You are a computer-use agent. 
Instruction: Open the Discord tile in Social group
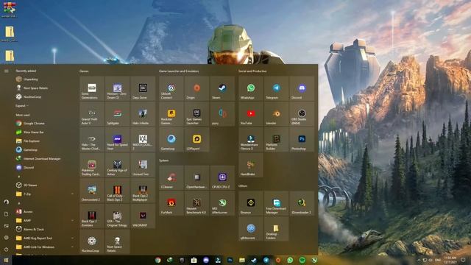click(302, 88)
